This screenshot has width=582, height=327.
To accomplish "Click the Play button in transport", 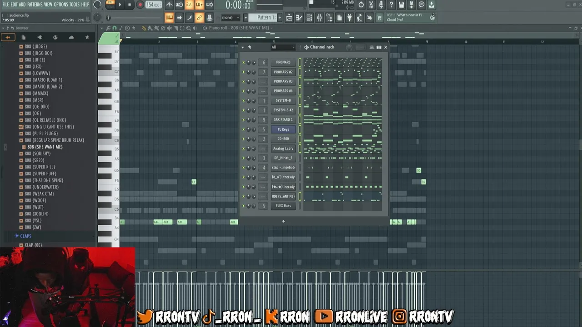I will point(120,5).
